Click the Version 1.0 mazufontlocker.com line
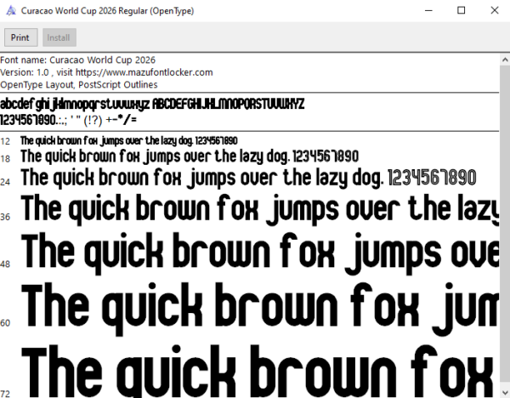 click(106, 72)
